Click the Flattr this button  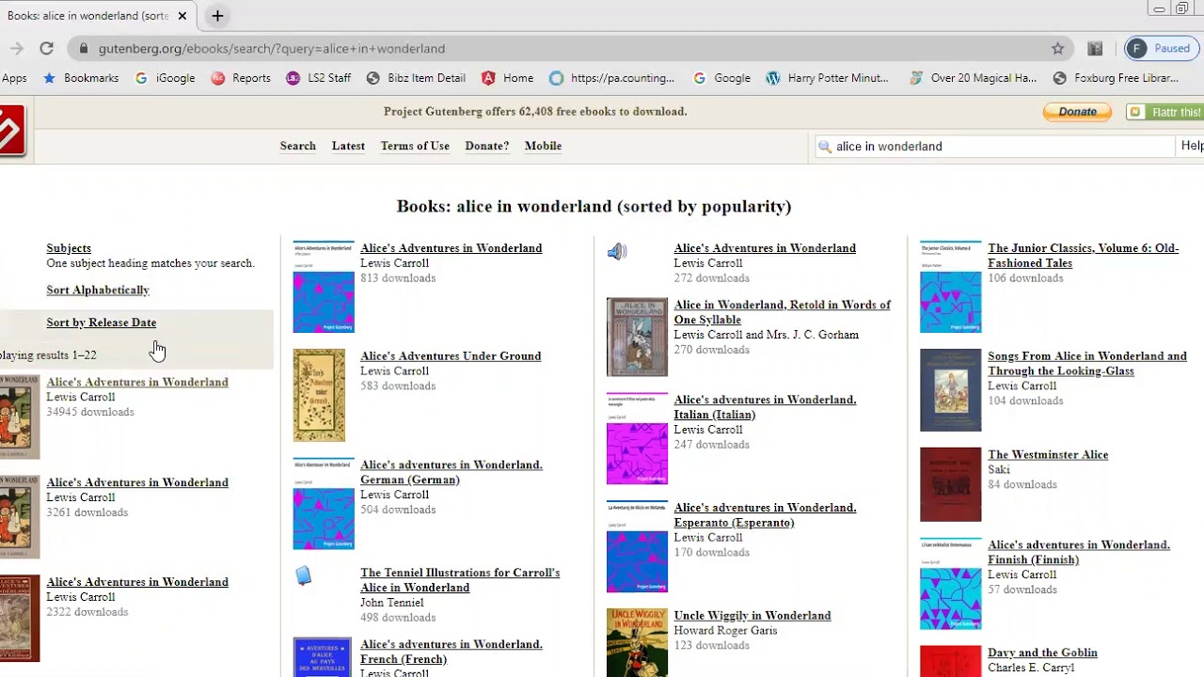[1164, 112]
